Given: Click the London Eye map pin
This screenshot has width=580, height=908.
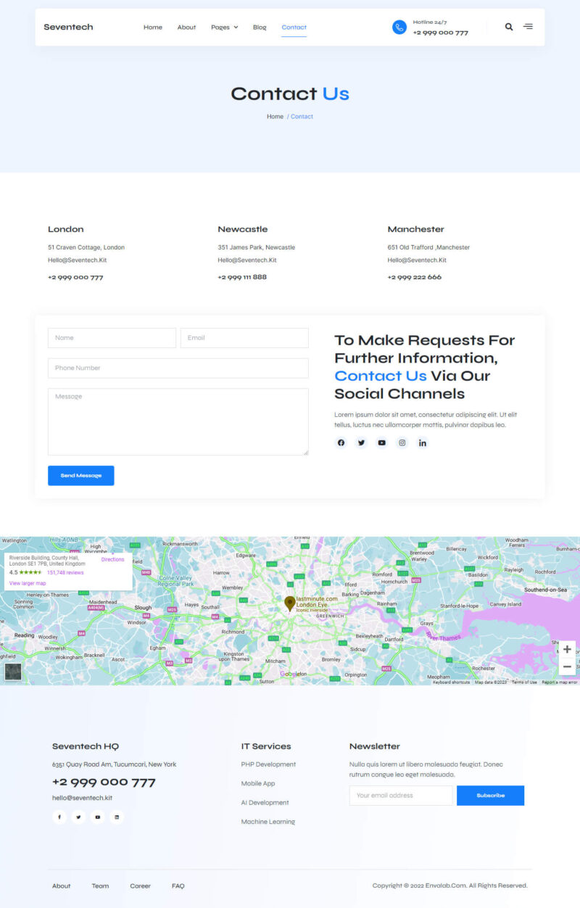Looking at the screenshot, I should [x=290, y=603].
